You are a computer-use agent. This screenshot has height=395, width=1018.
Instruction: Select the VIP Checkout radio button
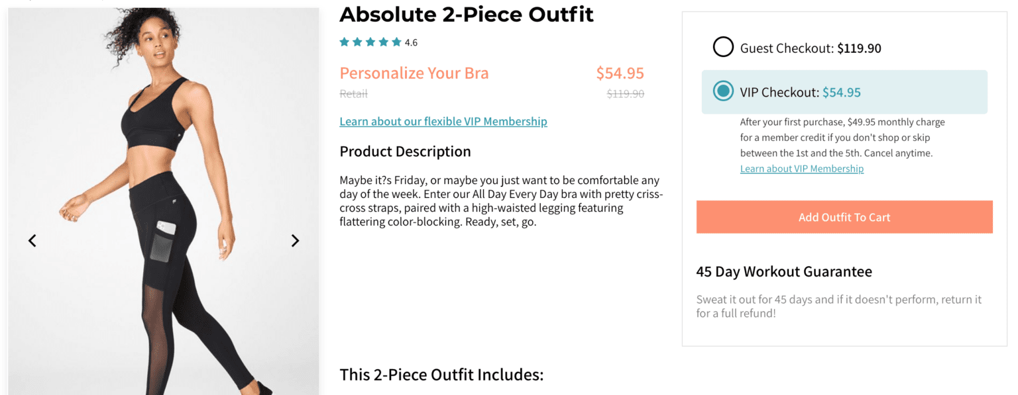[x=723, y=91]
